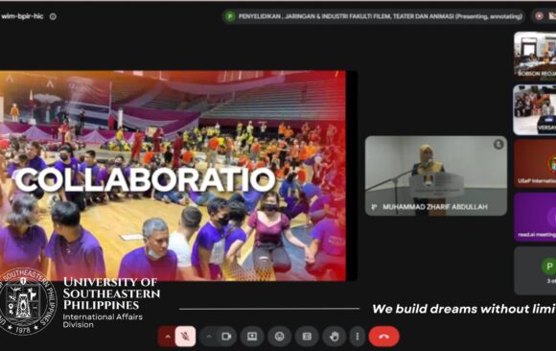Open video settings chevron beside the camera button
Screen dimensions: 556x351
pos(209,336)
